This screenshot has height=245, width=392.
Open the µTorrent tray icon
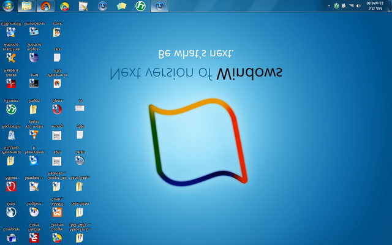pos(336,6)
